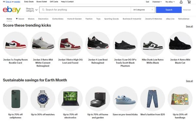Click 'Jordan 4 Low Bred Reimagined' label
The image size is (196, 123).
pyautogui.click(x=98, y=61)
